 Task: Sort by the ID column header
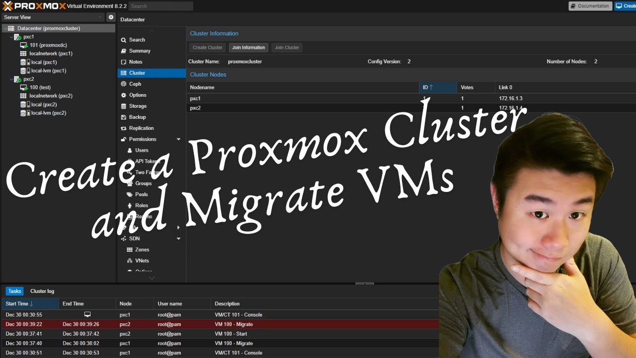point(438,88)
